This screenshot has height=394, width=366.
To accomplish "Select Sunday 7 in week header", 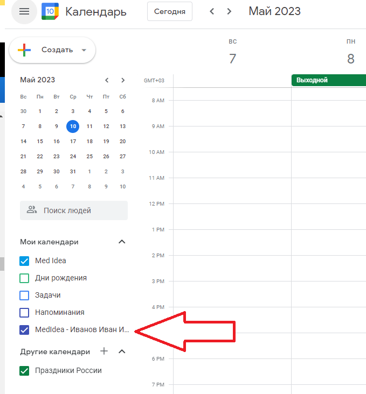I will 232,59.
